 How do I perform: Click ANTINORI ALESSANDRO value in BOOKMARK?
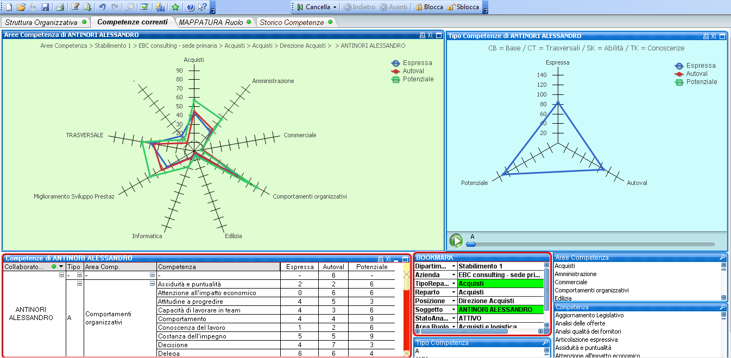pos(500,310)
